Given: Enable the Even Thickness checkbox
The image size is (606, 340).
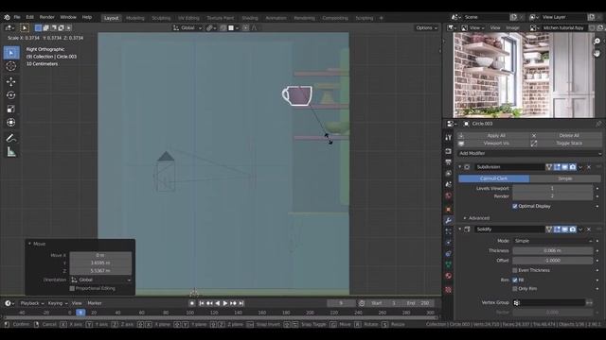Looking at the screenshot, I should pyautogui.click(x=515, y=270).
